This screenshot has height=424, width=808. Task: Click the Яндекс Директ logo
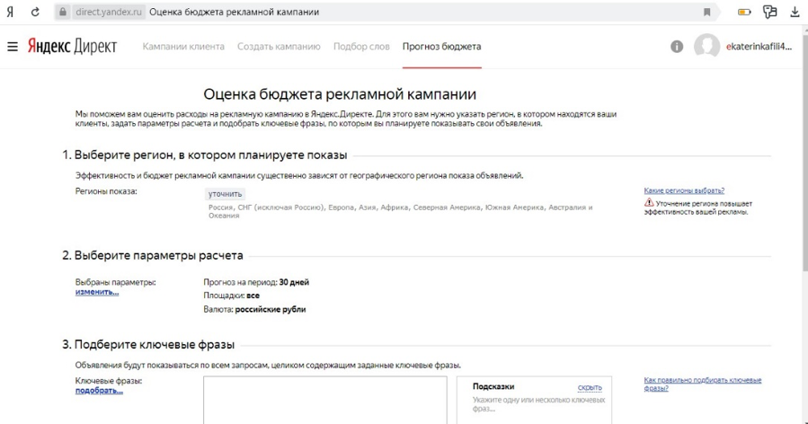72,47
